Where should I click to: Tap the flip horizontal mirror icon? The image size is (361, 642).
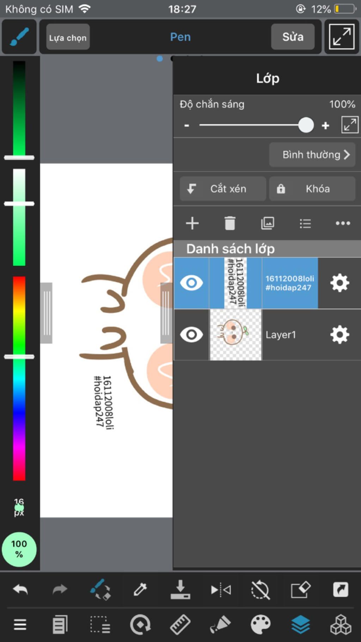click(221, 590)
